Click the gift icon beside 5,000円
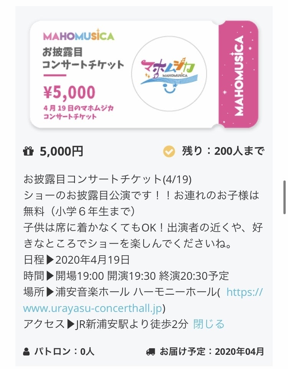 pyautogui.click(x=28, y=152)
